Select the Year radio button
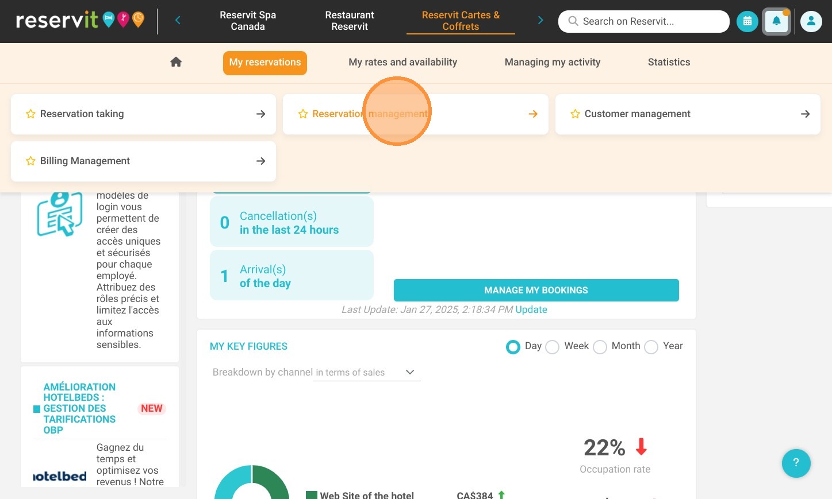 tap(651, 347)
